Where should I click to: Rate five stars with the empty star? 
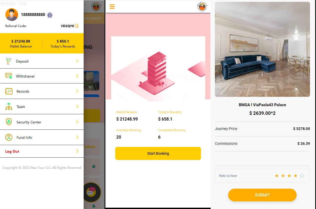pyautogui.click(x=302, y=176)
